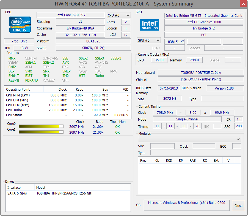Click the GPU name Intel Ivy Bridge-MB GT2 field
The height and width of the screenshot is (216, 248).
204,15
